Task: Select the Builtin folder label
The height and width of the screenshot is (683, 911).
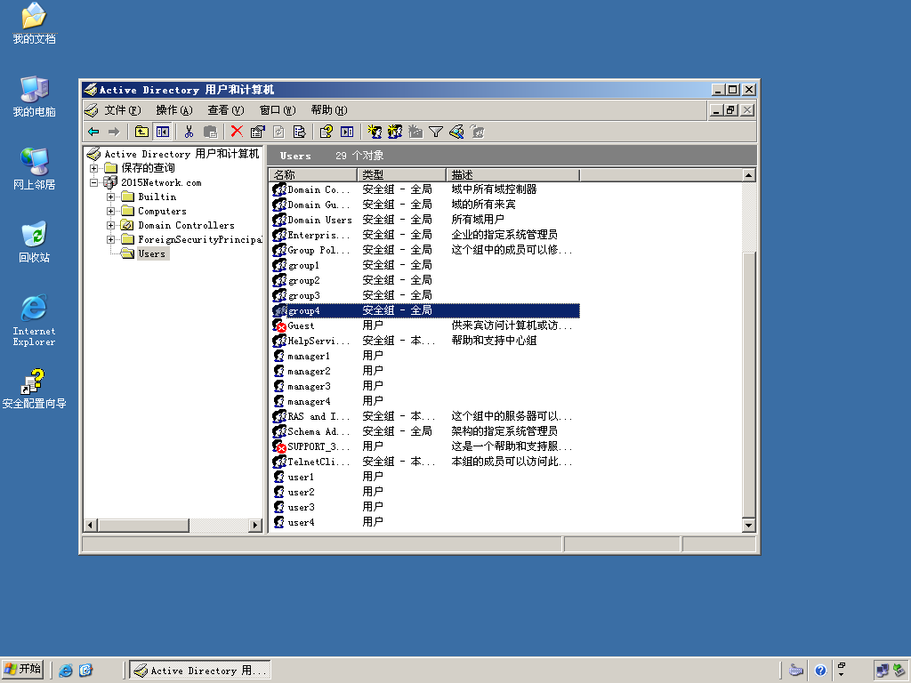Action: coord(157,197)
